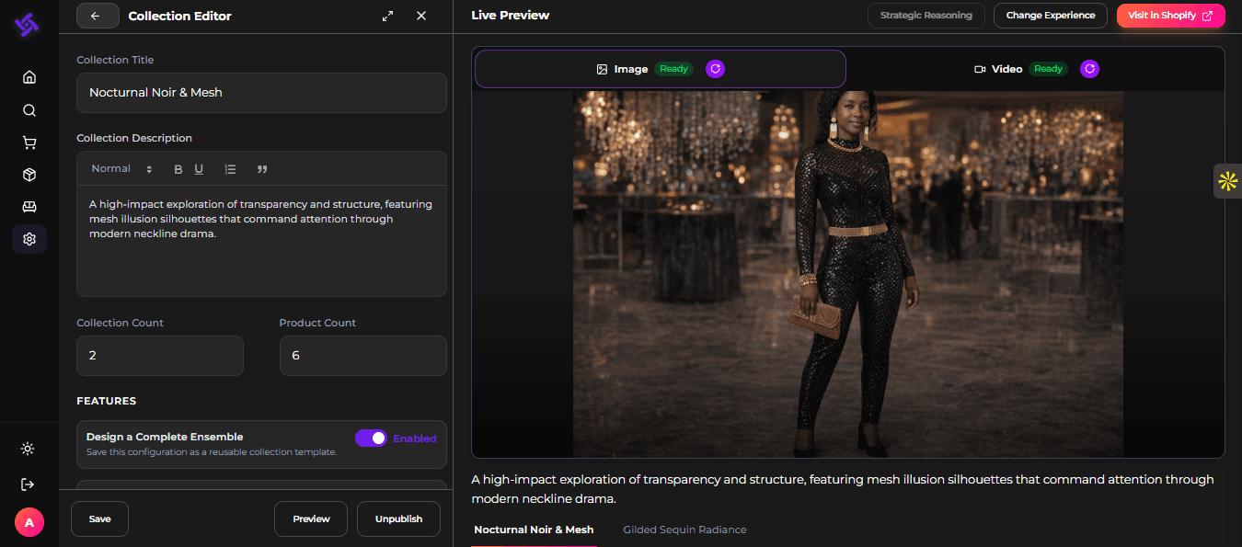Click the Preview button
The image size is (1242, 547).
311,519
